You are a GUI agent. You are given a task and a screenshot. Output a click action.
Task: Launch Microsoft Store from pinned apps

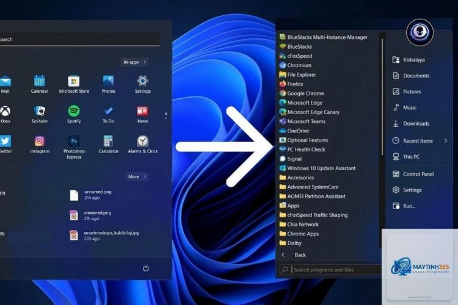coord(74,84)
